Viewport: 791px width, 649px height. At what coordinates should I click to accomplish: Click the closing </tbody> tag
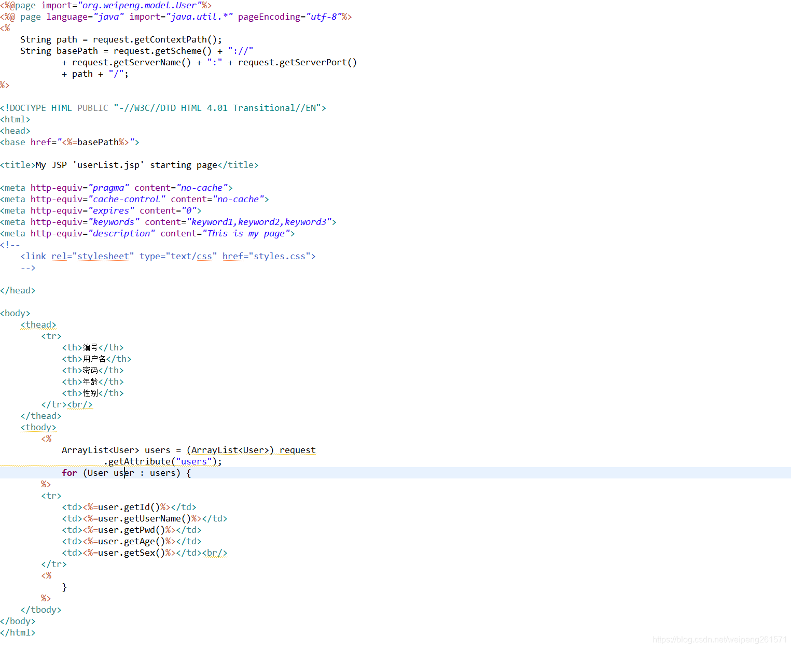pos(41,610)
